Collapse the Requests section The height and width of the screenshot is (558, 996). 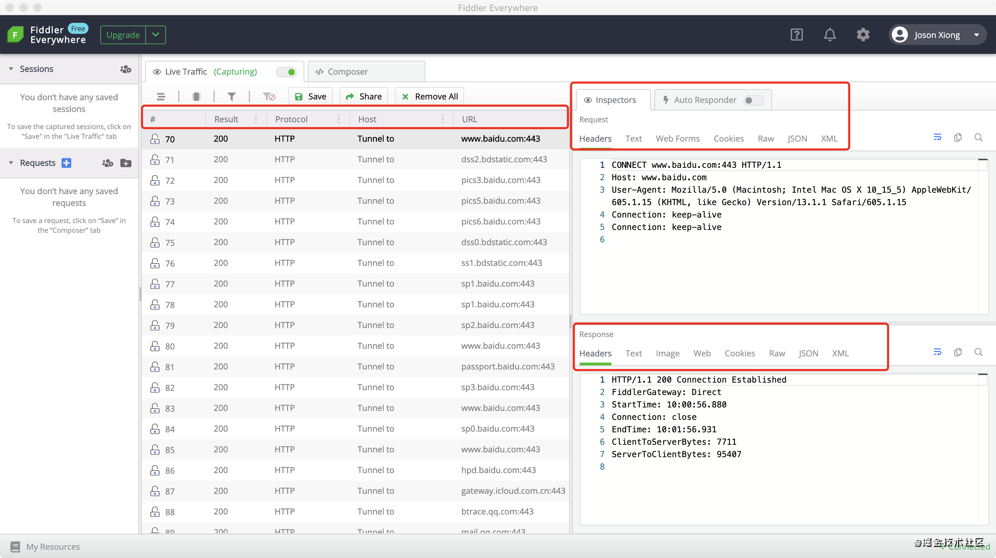tap(11, 163)
